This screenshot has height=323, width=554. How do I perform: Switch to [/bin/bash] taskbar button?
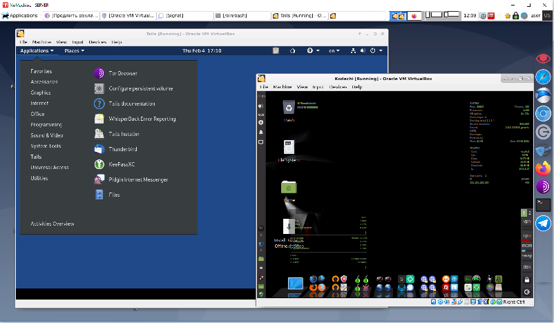coord(242,16)
